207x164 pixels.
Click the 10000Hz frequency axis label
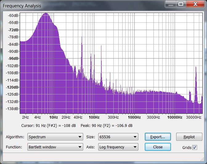coord(175,117)
